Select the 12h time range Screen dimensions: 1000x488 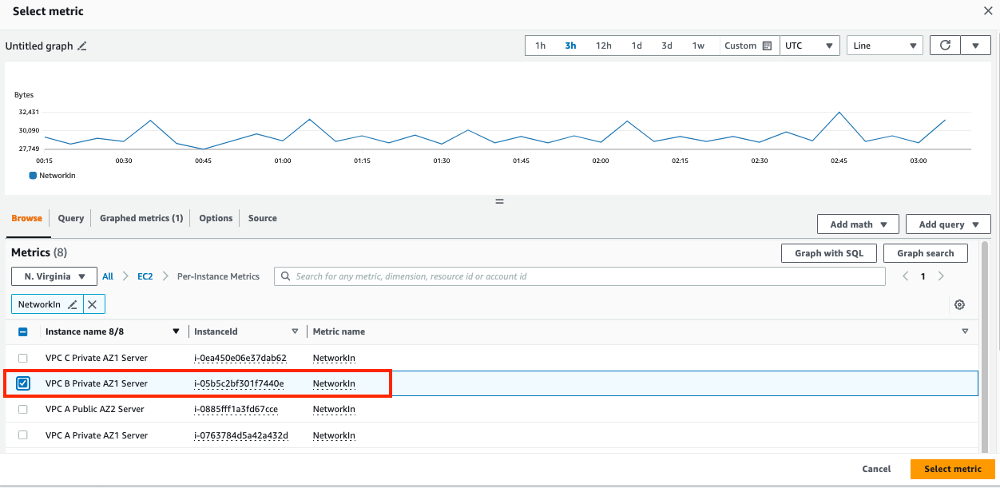point(604,46)
